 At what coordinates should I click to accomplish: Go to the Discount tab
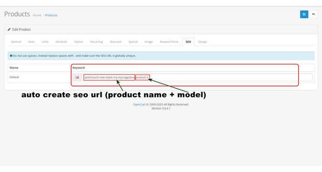pyautogui.click(x=116, y=42)
